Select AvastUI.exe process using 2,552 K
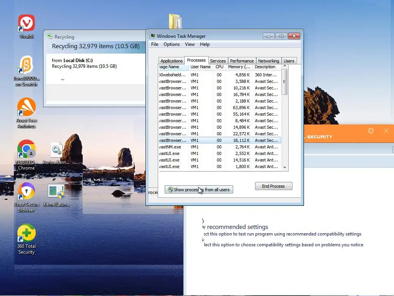394x296 pixels. (x=220, y=153)
